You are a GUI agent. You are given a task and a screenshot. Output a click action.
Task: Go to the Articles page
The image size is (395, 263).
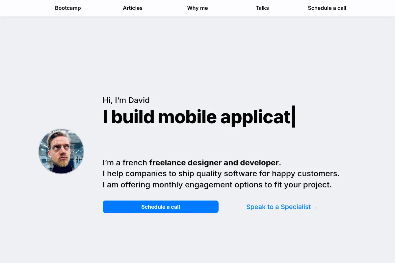[133, 8]
